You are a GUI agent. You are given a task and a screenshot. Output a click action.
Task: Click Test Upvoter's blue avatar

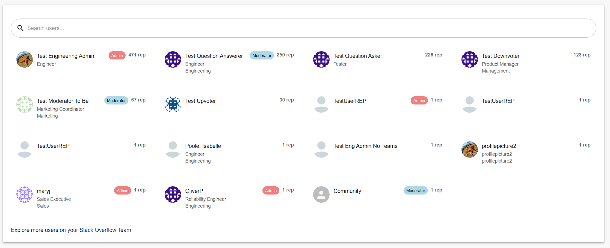[173, 104]
